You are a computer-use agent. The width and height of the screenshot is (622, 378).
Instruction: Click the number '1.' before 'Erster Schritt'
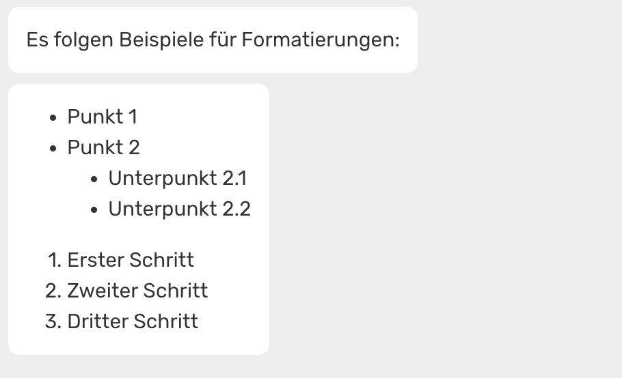click(55, 260)
